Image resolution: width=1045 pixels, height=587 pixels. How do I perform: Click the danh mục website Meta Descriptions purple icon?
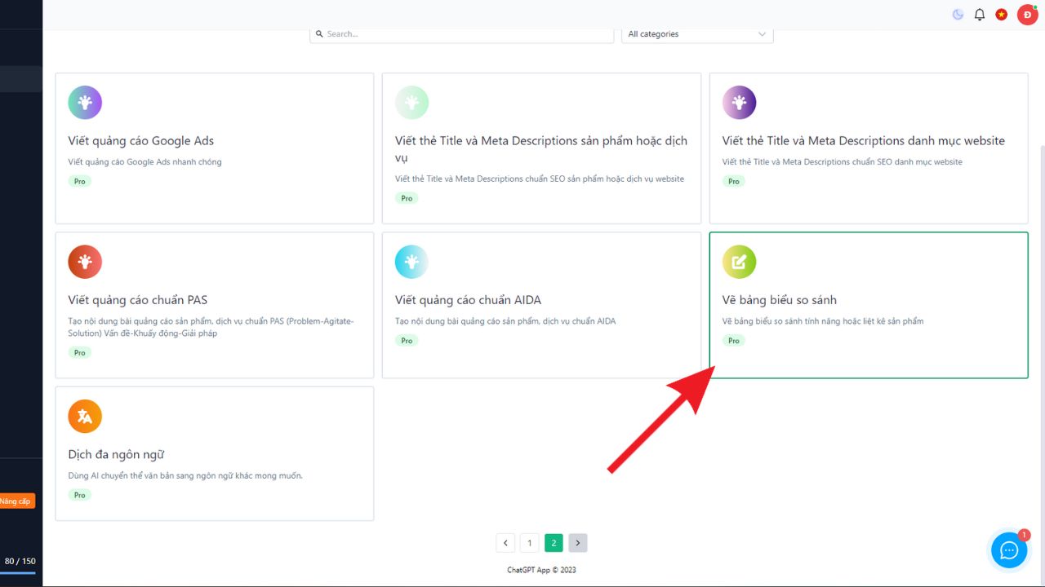[740, 103]
